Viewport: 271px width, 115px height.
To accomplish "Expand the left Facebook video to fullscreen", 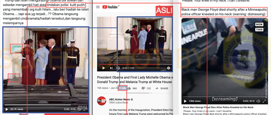I will coord(85,109).
